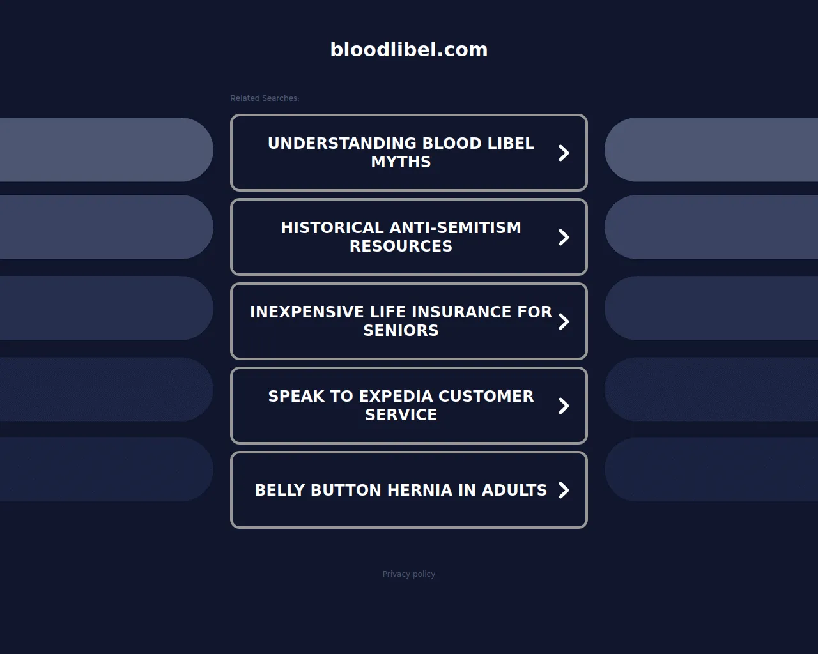The width and height of the screenshot is (818, 654).
Task: Select Inexpensive Life Insurance for Seniors
Action: (x=401, y=321)
